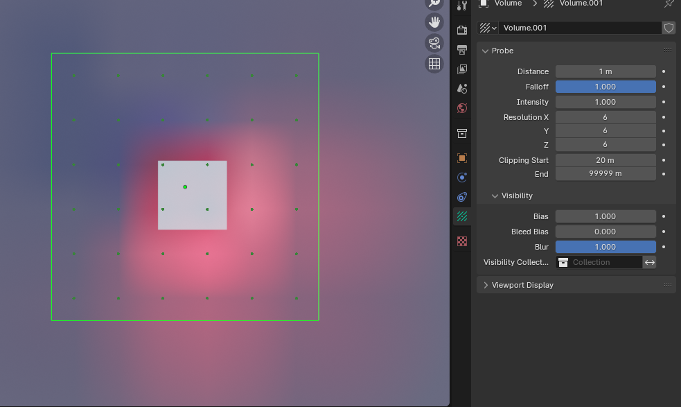Click the Visibility Bias value field
The width and height of the screenshot is (681, 407).
pyautogui.click(x=605, y=216)
